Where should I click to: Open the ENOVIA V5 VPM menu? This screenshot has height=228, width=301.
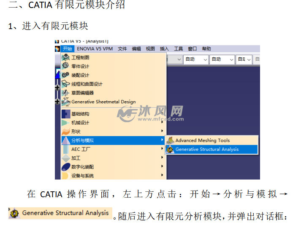(x=95, y=48)
